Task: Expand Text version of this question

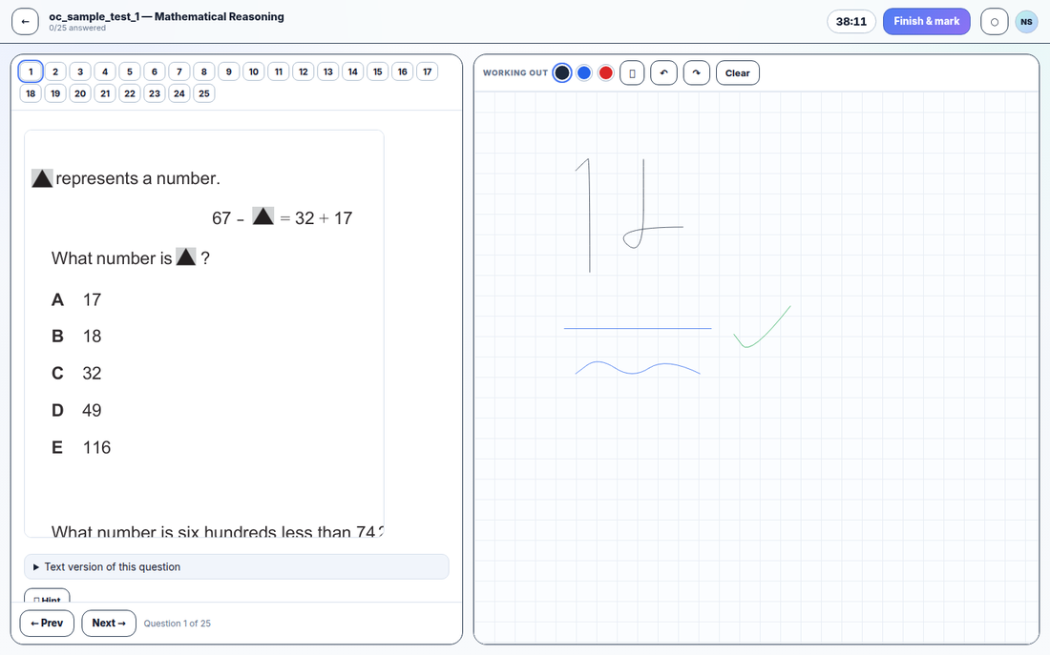Action: click(237, 566)
